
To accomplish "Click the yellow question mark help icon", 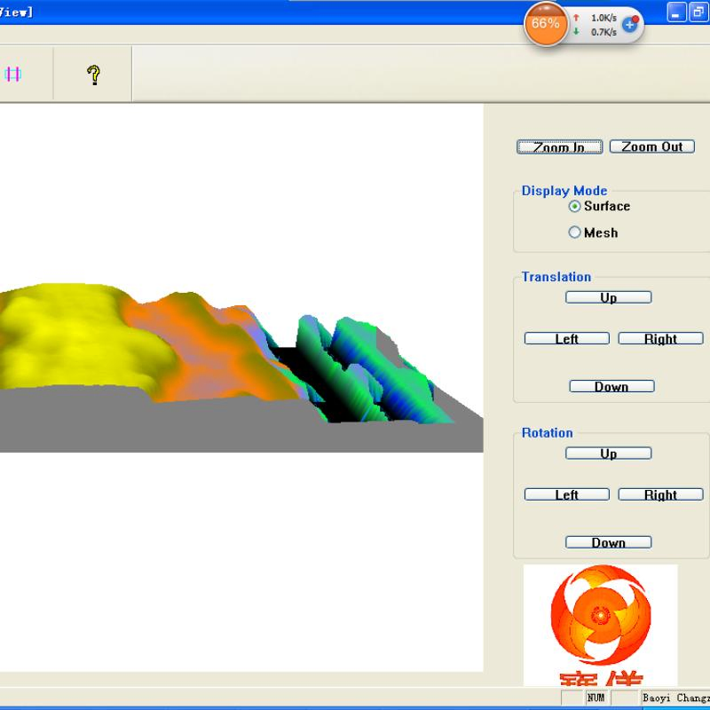I will (x=94, y=75).
